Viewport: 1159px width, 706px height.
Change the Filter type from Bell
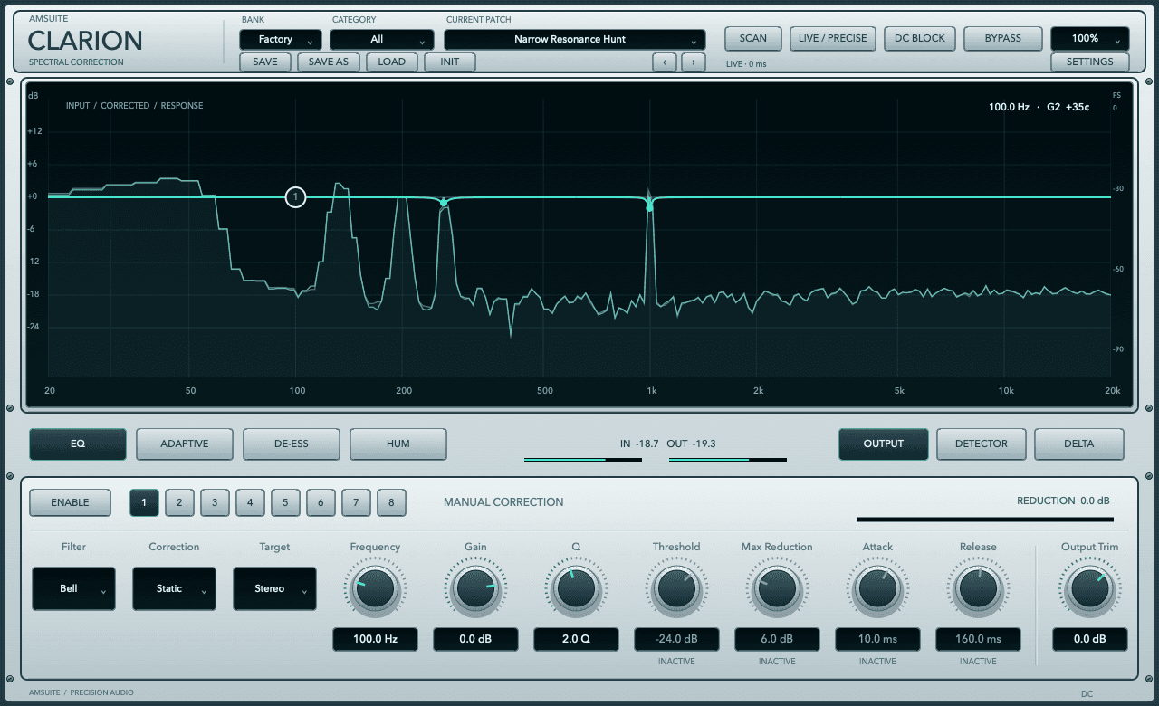click(x=74, y=588)
